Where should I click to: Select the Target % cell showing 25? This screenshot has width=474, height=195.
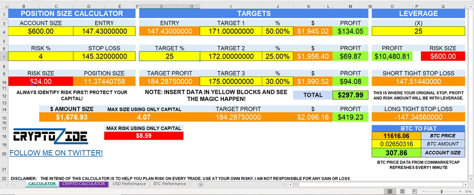[169, 56]
